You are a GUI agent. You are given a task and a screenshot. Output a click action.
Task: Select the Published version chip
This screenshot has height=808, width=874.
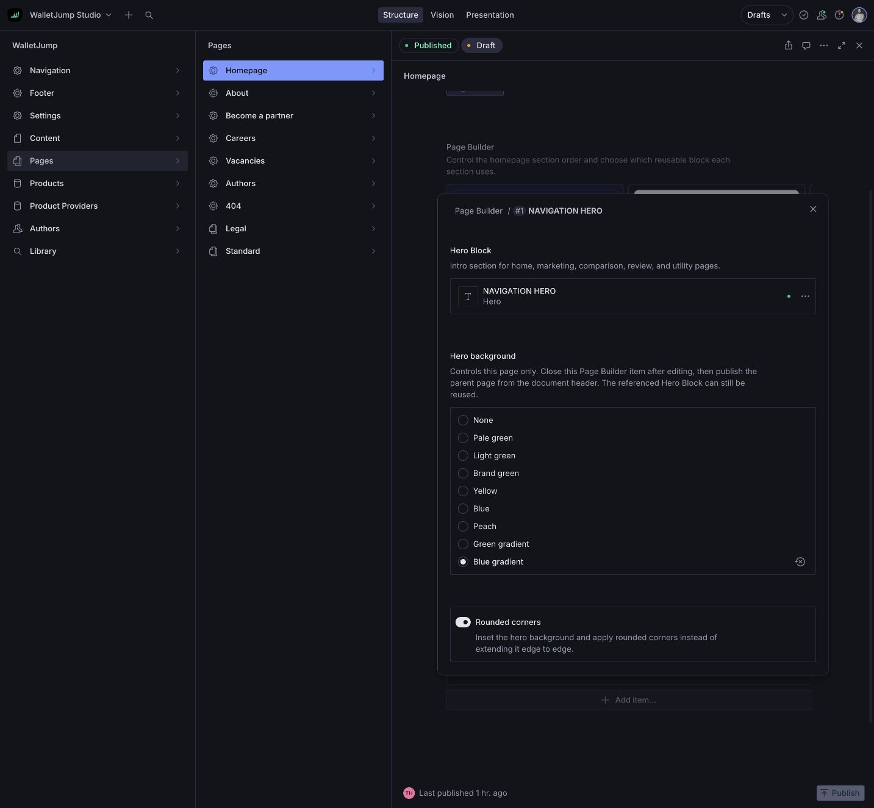tap(428, 45)
